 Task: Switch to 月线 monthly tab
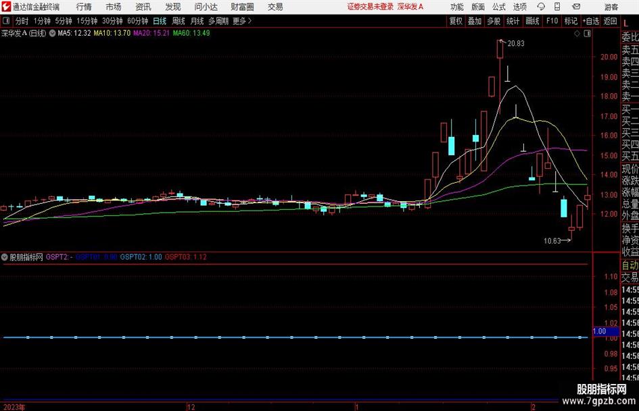197,21
